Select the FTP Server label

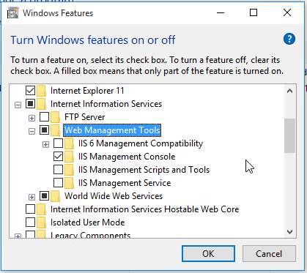pyautogui.click(x=84, y=117)
